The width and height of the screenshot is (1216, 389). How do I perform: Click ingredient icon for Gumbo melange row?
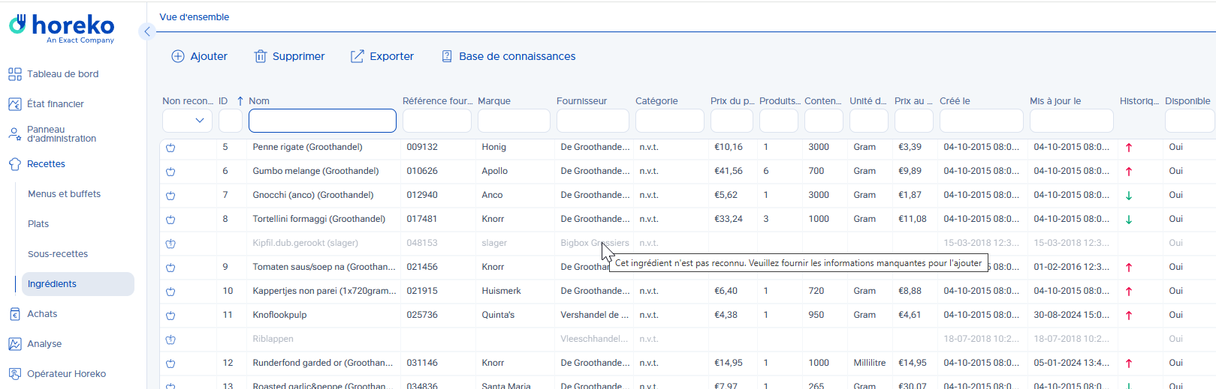[x=170, y=172]
